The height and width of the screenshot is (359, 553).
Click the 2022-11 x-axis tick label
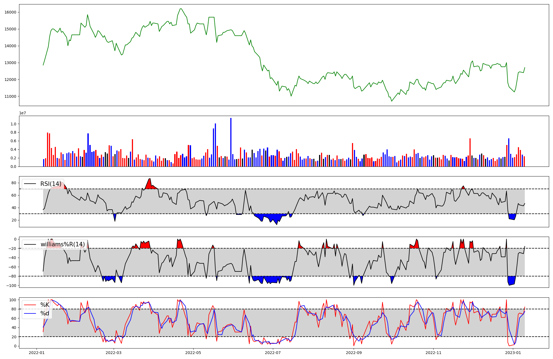(x=433, y=353)
